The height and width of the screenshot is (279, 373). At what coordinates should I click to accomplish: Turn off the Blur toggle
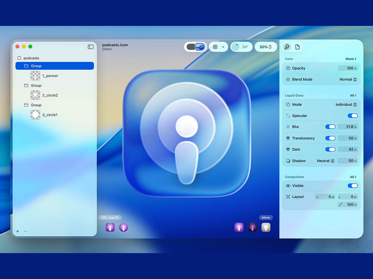point(330,127)
